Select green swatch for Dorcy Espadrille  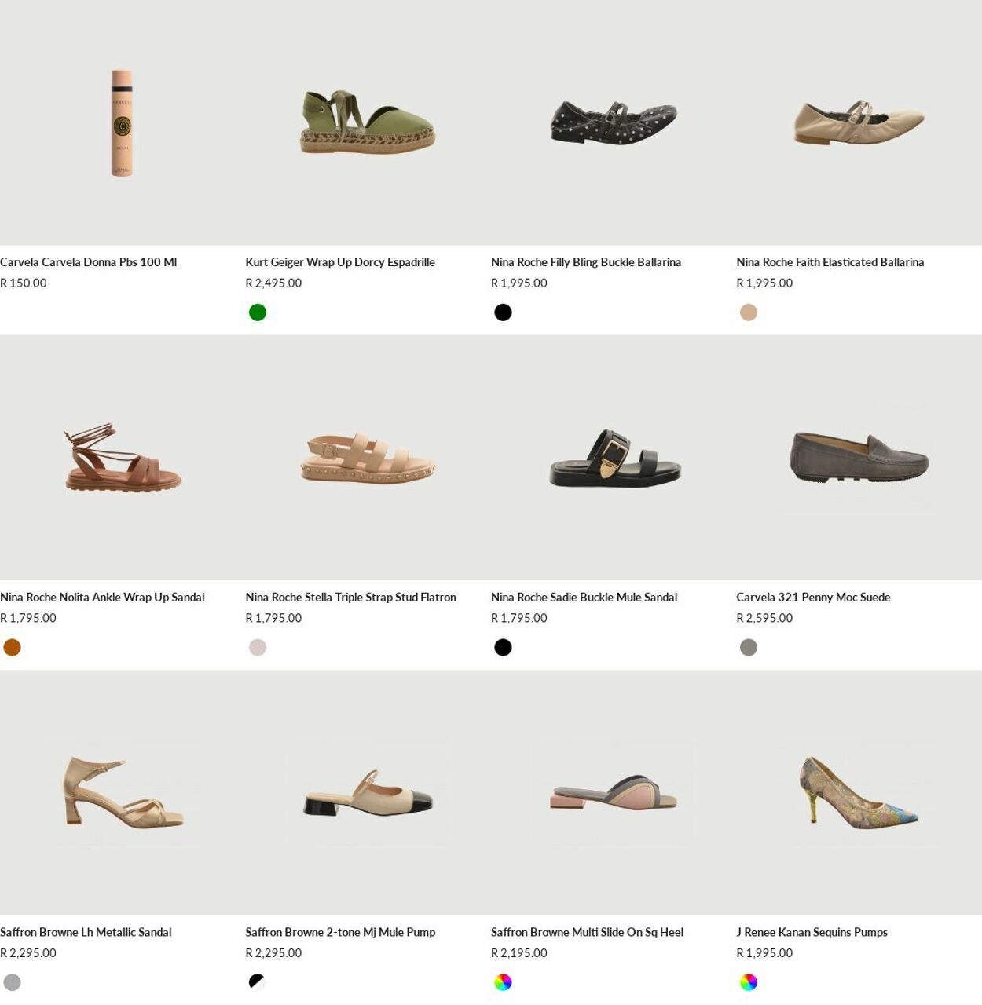[x=258, y=312]
